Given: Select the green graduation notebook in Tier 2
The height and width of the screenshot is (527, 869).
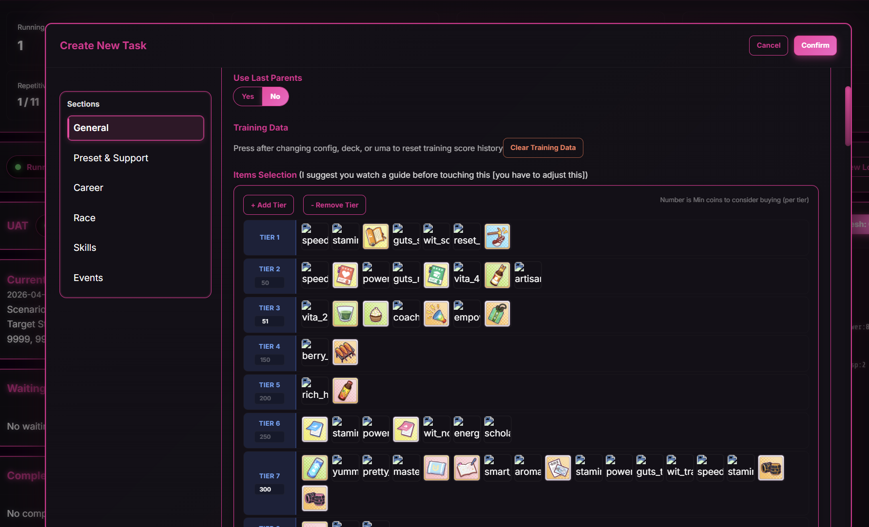Looking at the screenshot, I should pyautogui.click(x=436, y=275).
